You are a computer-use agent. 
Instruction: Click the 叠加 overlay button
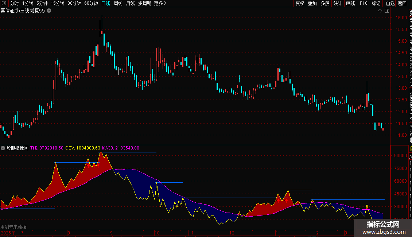click(312, 3)
